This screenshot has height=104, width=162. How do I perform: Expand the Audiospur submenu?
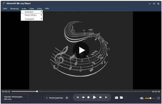pos(32,12)
